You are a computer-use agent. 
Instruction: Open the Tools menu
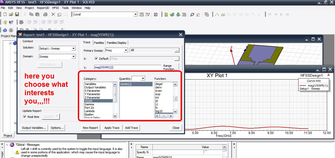pos(65,8)
